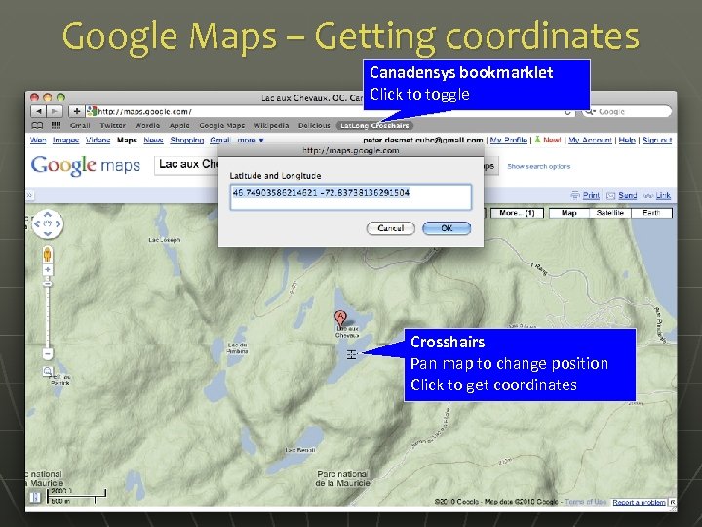This screenshot has height=527, width=702.
Task: Click the crosshairs on the map
Action: [351, 354]
